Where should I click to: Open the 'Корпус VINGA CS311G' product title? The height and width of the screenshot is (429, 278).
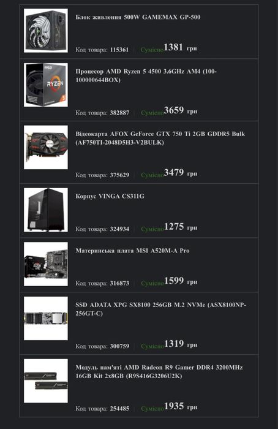pyautogui.click(x=110, y=196)
